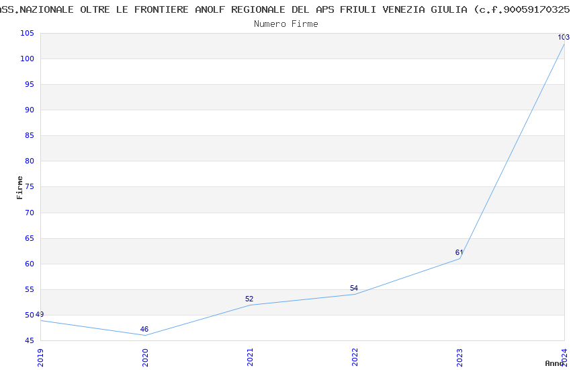Click the 49 data label for 2019
This screenshot has width=571, height=370.
40,314
